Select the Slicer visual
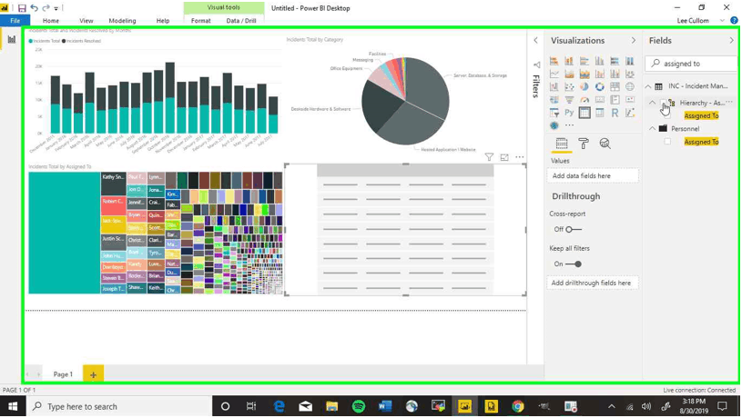This screenshot has height=418, width=742. pyautogui.click(x=554, y=113)
